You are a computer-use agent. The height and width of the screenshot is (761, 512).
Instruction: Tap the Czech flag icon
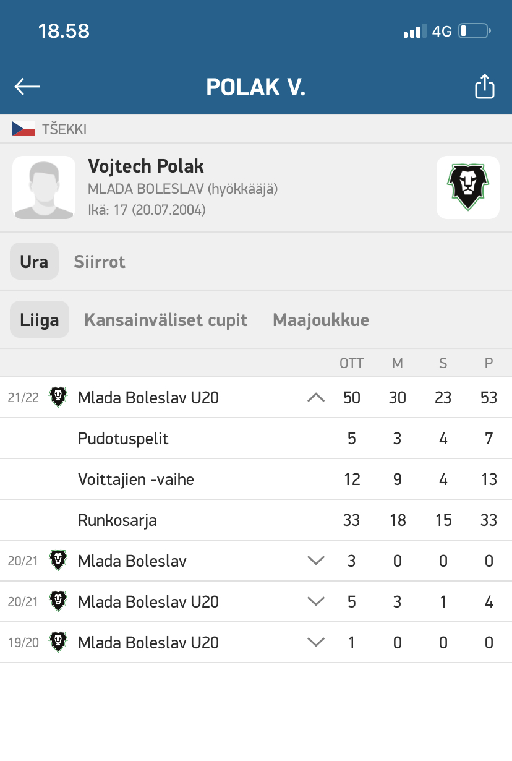click(x=23, y=129)
